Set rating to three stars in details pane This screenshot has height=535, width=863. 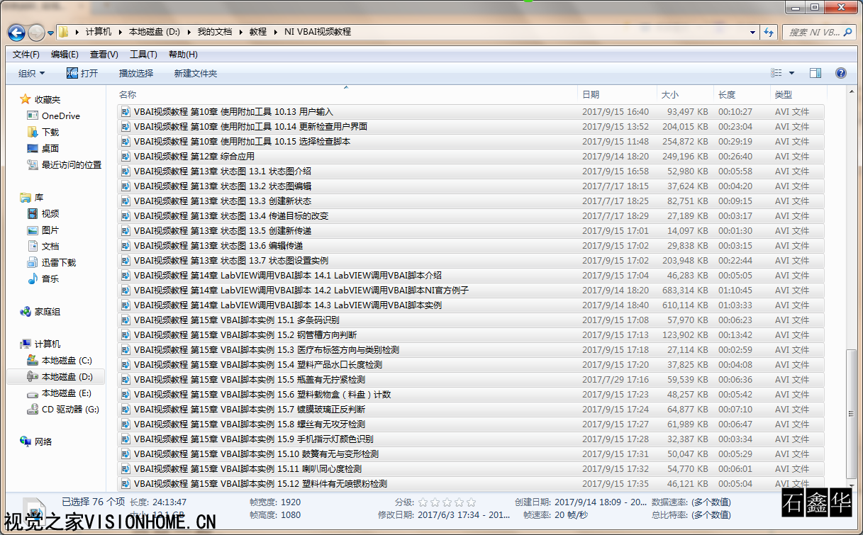tap(447, 502)
